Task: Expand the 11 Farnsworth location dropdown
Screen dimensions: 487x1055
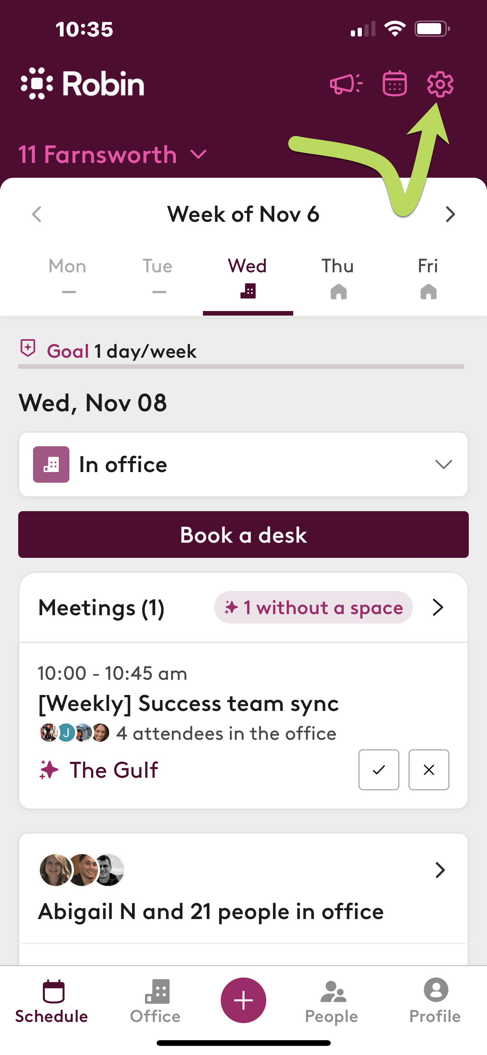Action: point(113,155)
